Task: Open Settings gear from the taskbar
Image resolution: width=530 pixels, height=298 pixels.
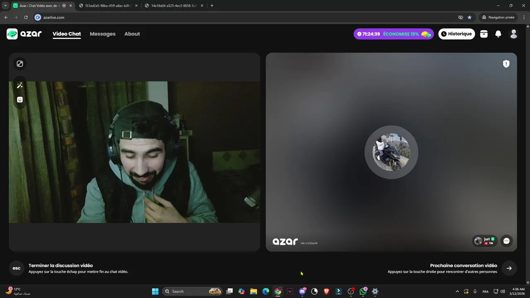Action: coord(375,291)
